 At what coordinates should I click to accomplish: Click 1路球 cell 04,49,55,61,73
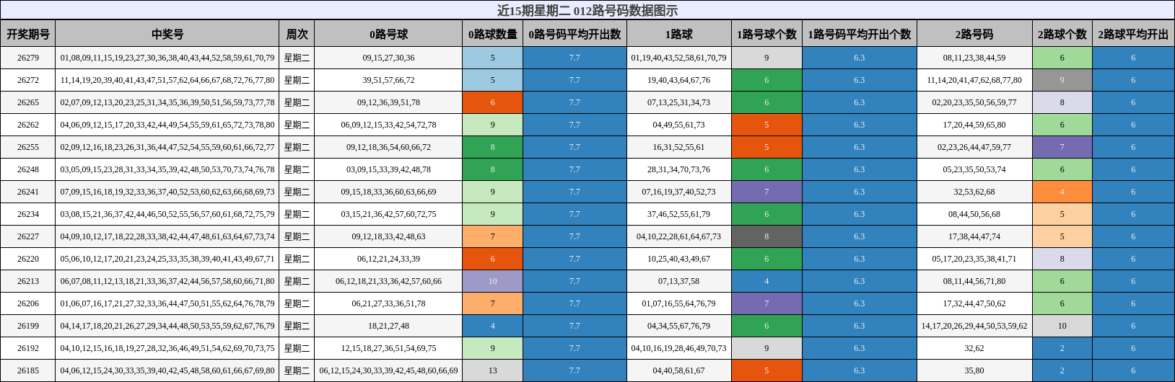678,125
